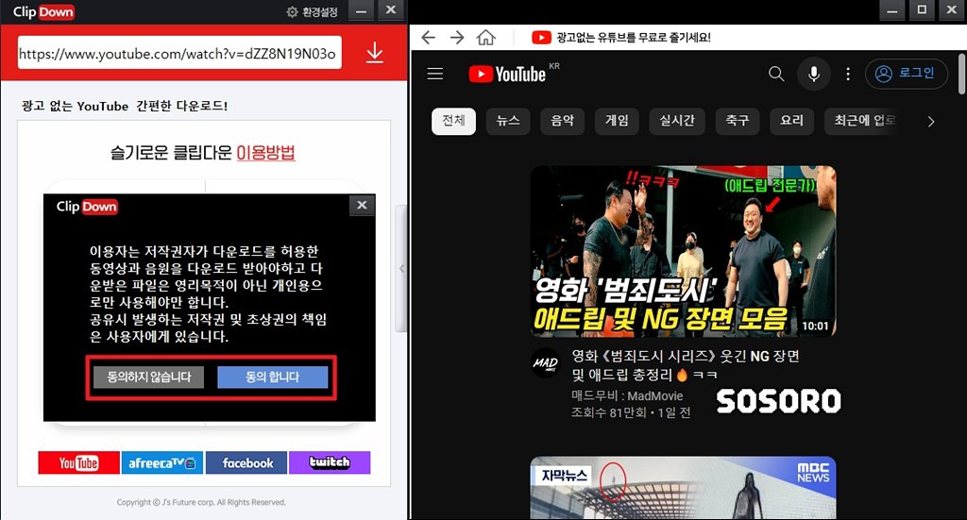Show more category chips with right chevron
The height and width of the screenshot is (520, 967).
coord(931,122)
